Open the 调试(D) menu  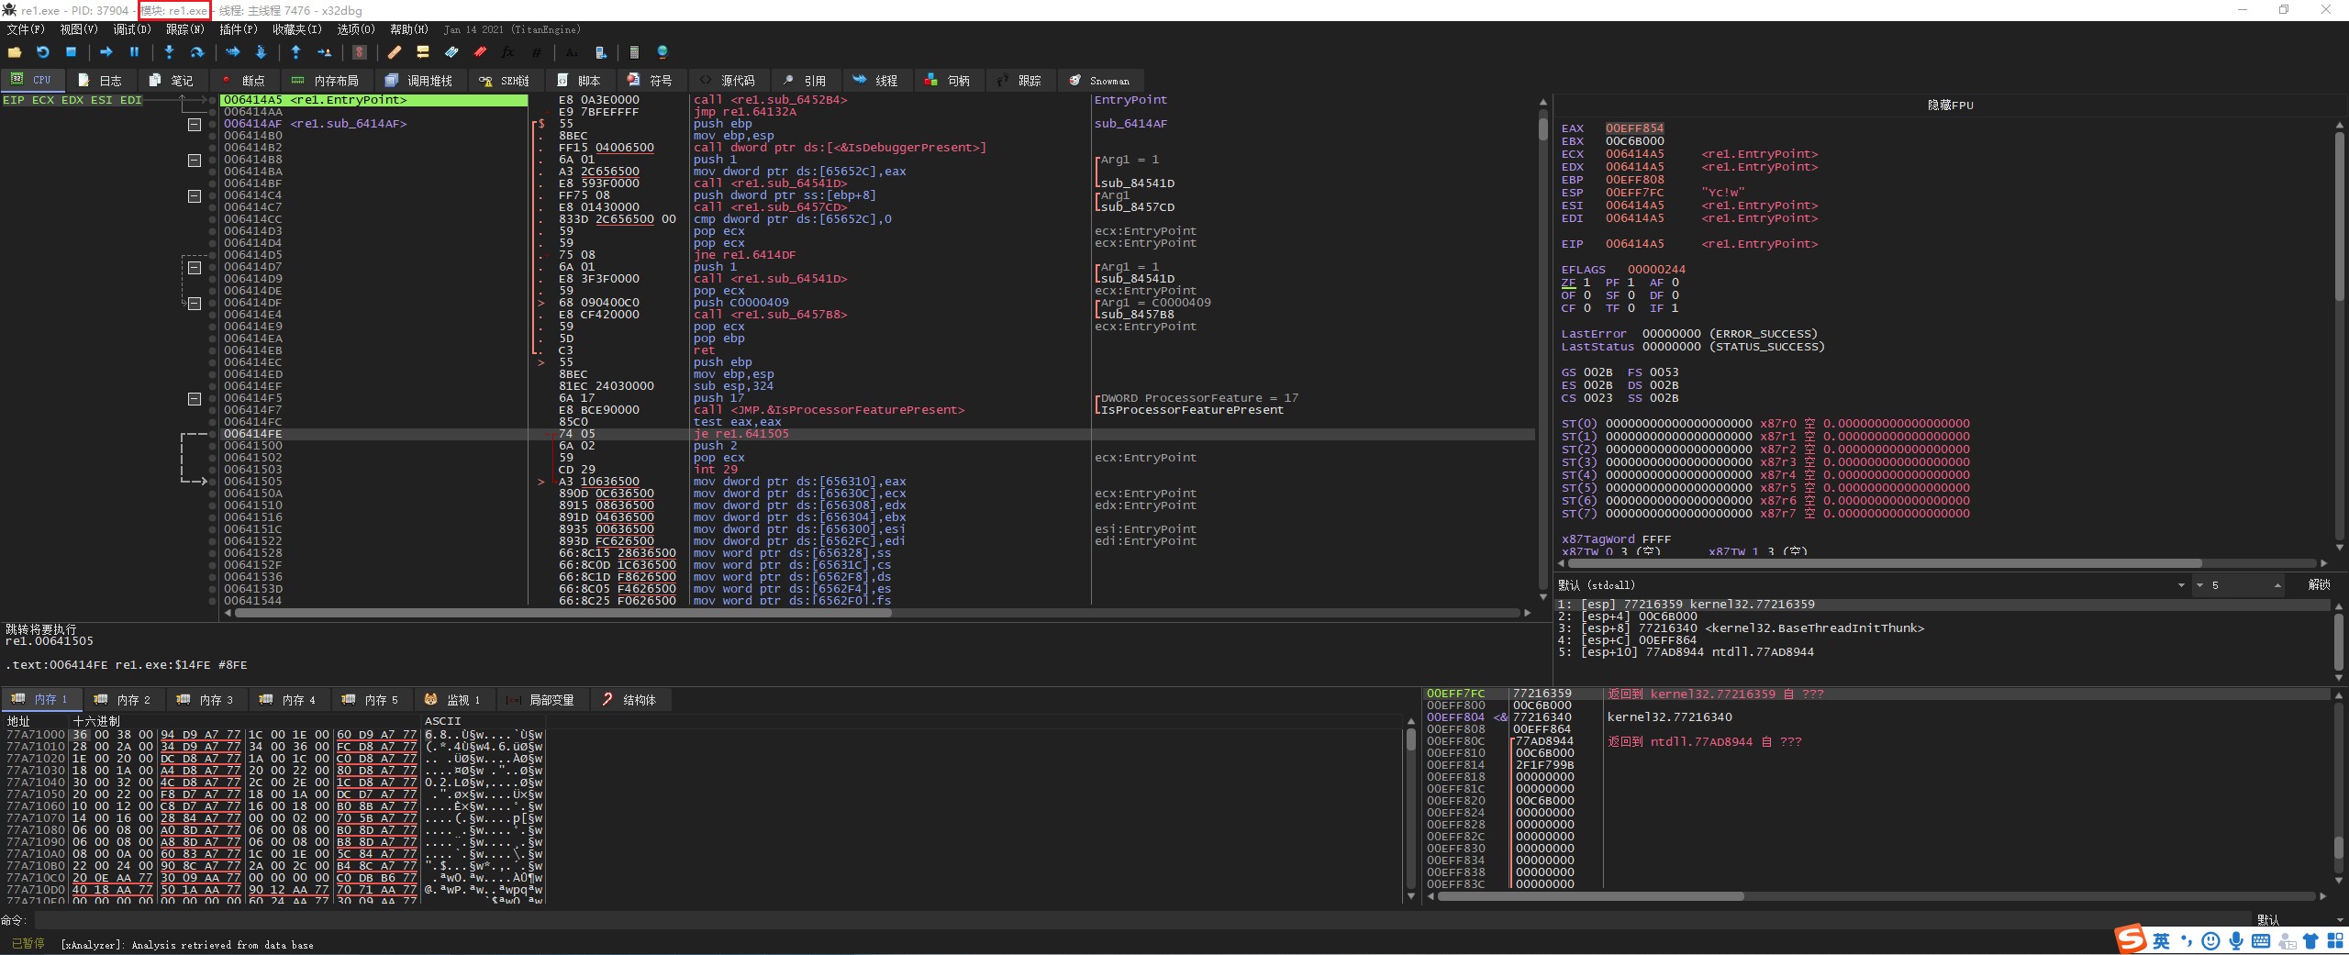click(131, 29)
